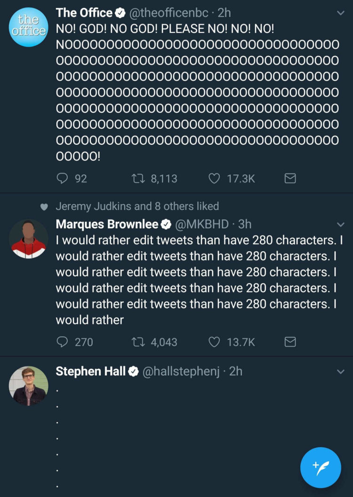View who liked: Jeremy Judkins and others
This screenshot has height=497, width=353.
137,206
